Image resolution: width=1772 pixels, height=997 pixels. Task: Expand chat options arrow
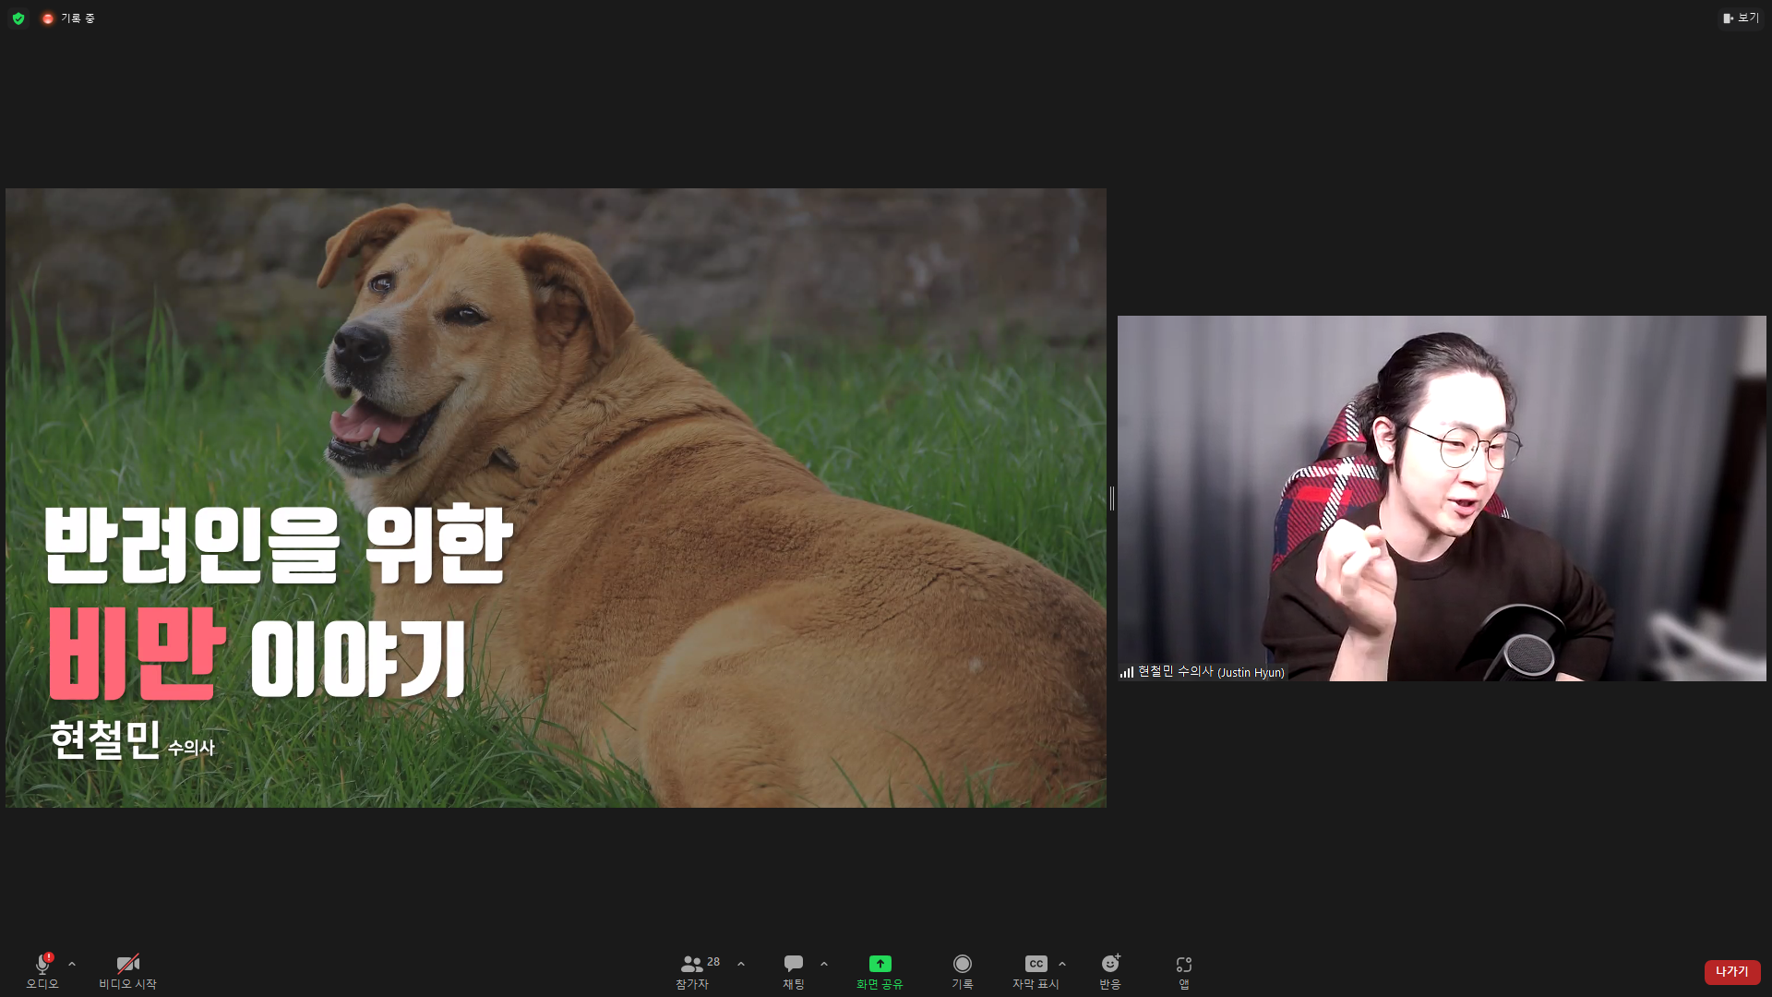[x=824, y=964]
